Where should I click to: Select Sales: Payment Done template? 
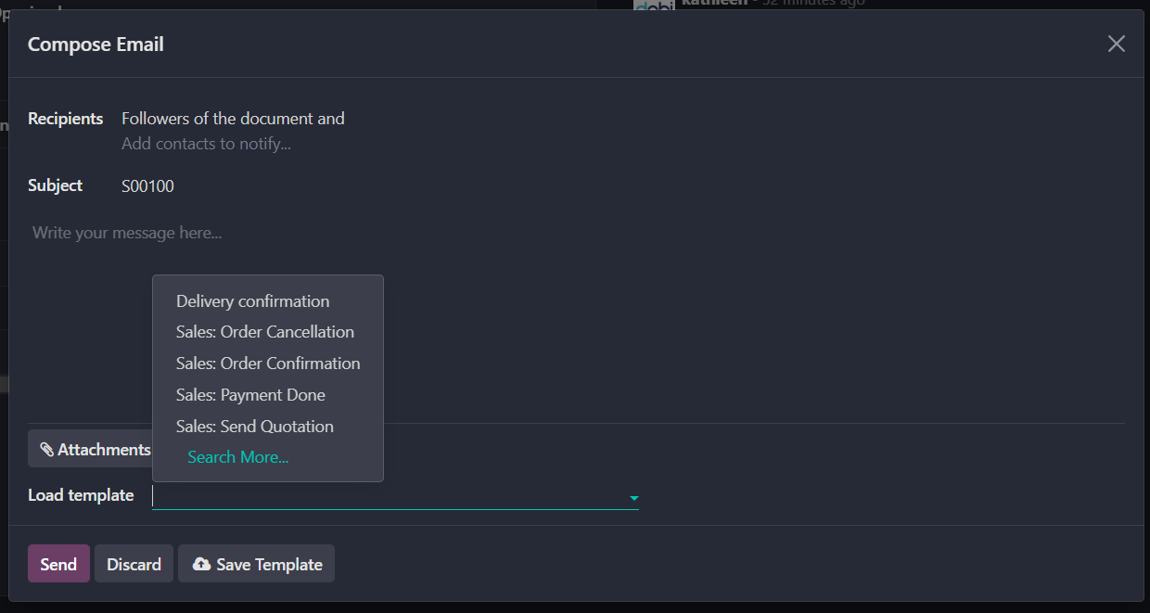pyautogui.click(x=250, y=395)
